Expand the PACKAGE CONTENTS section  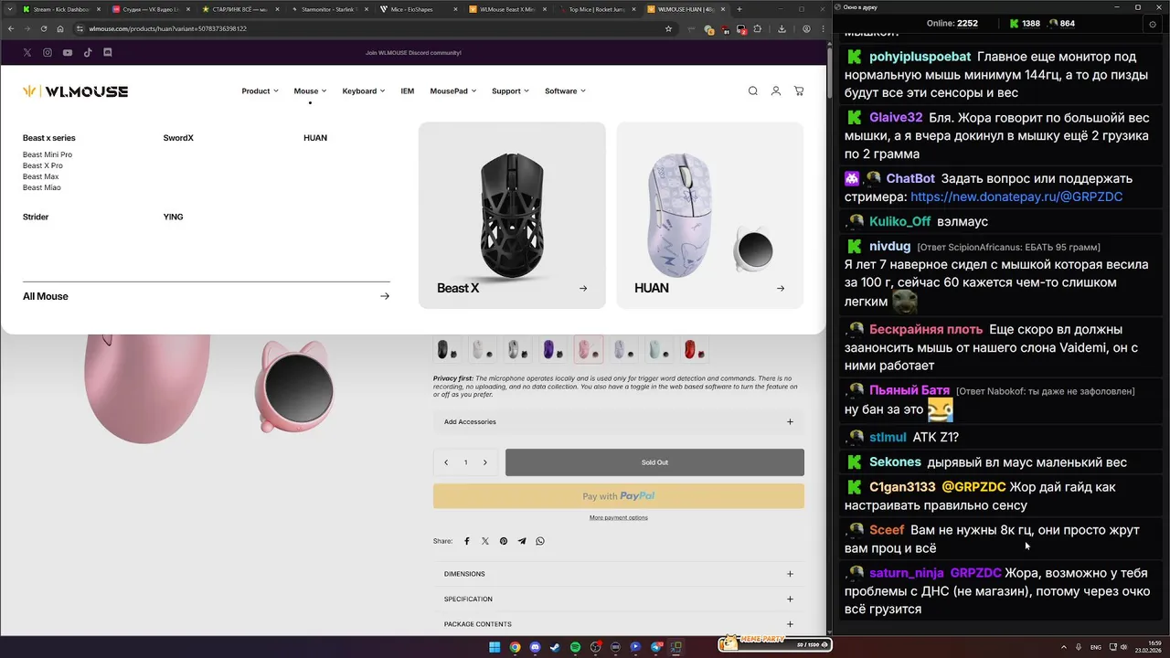[x=619, y=624]
